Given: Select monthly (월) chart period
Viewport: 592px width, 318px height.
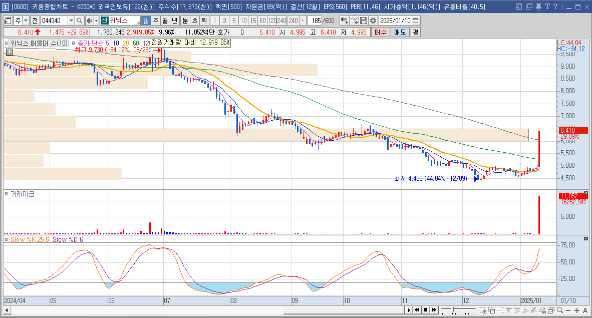Looking at the screenshot, I should [165, 21].
